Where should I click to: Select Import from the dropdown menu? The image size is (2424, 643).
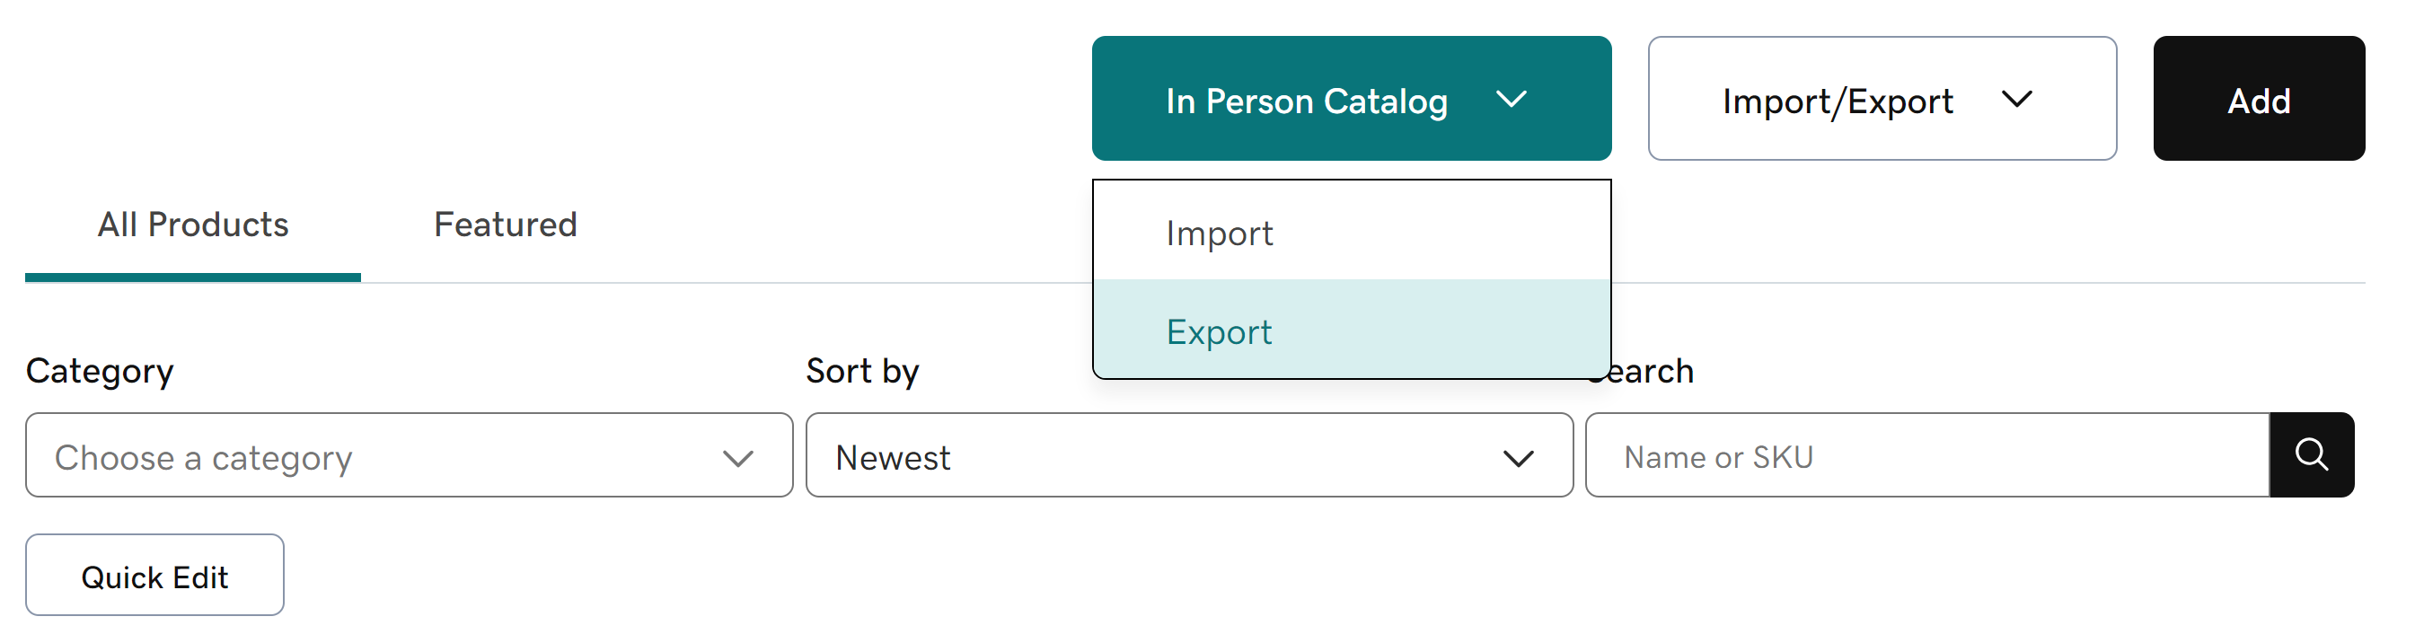pyautogui.click(x=1219, y=233)
